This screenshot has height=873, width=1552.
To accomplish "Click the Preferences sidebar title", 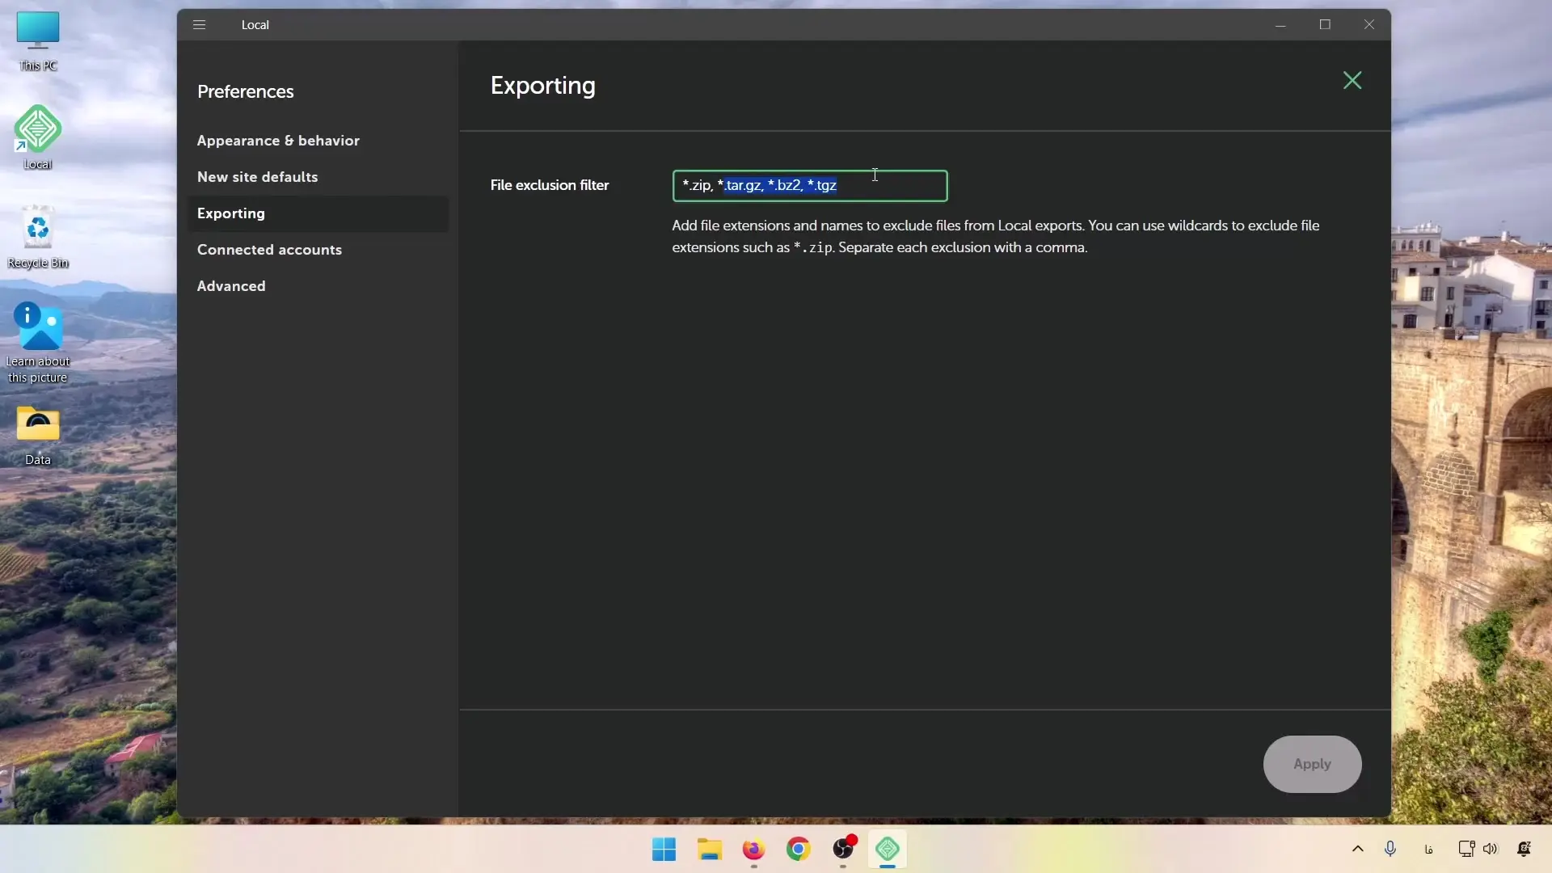I will point(245,91).
